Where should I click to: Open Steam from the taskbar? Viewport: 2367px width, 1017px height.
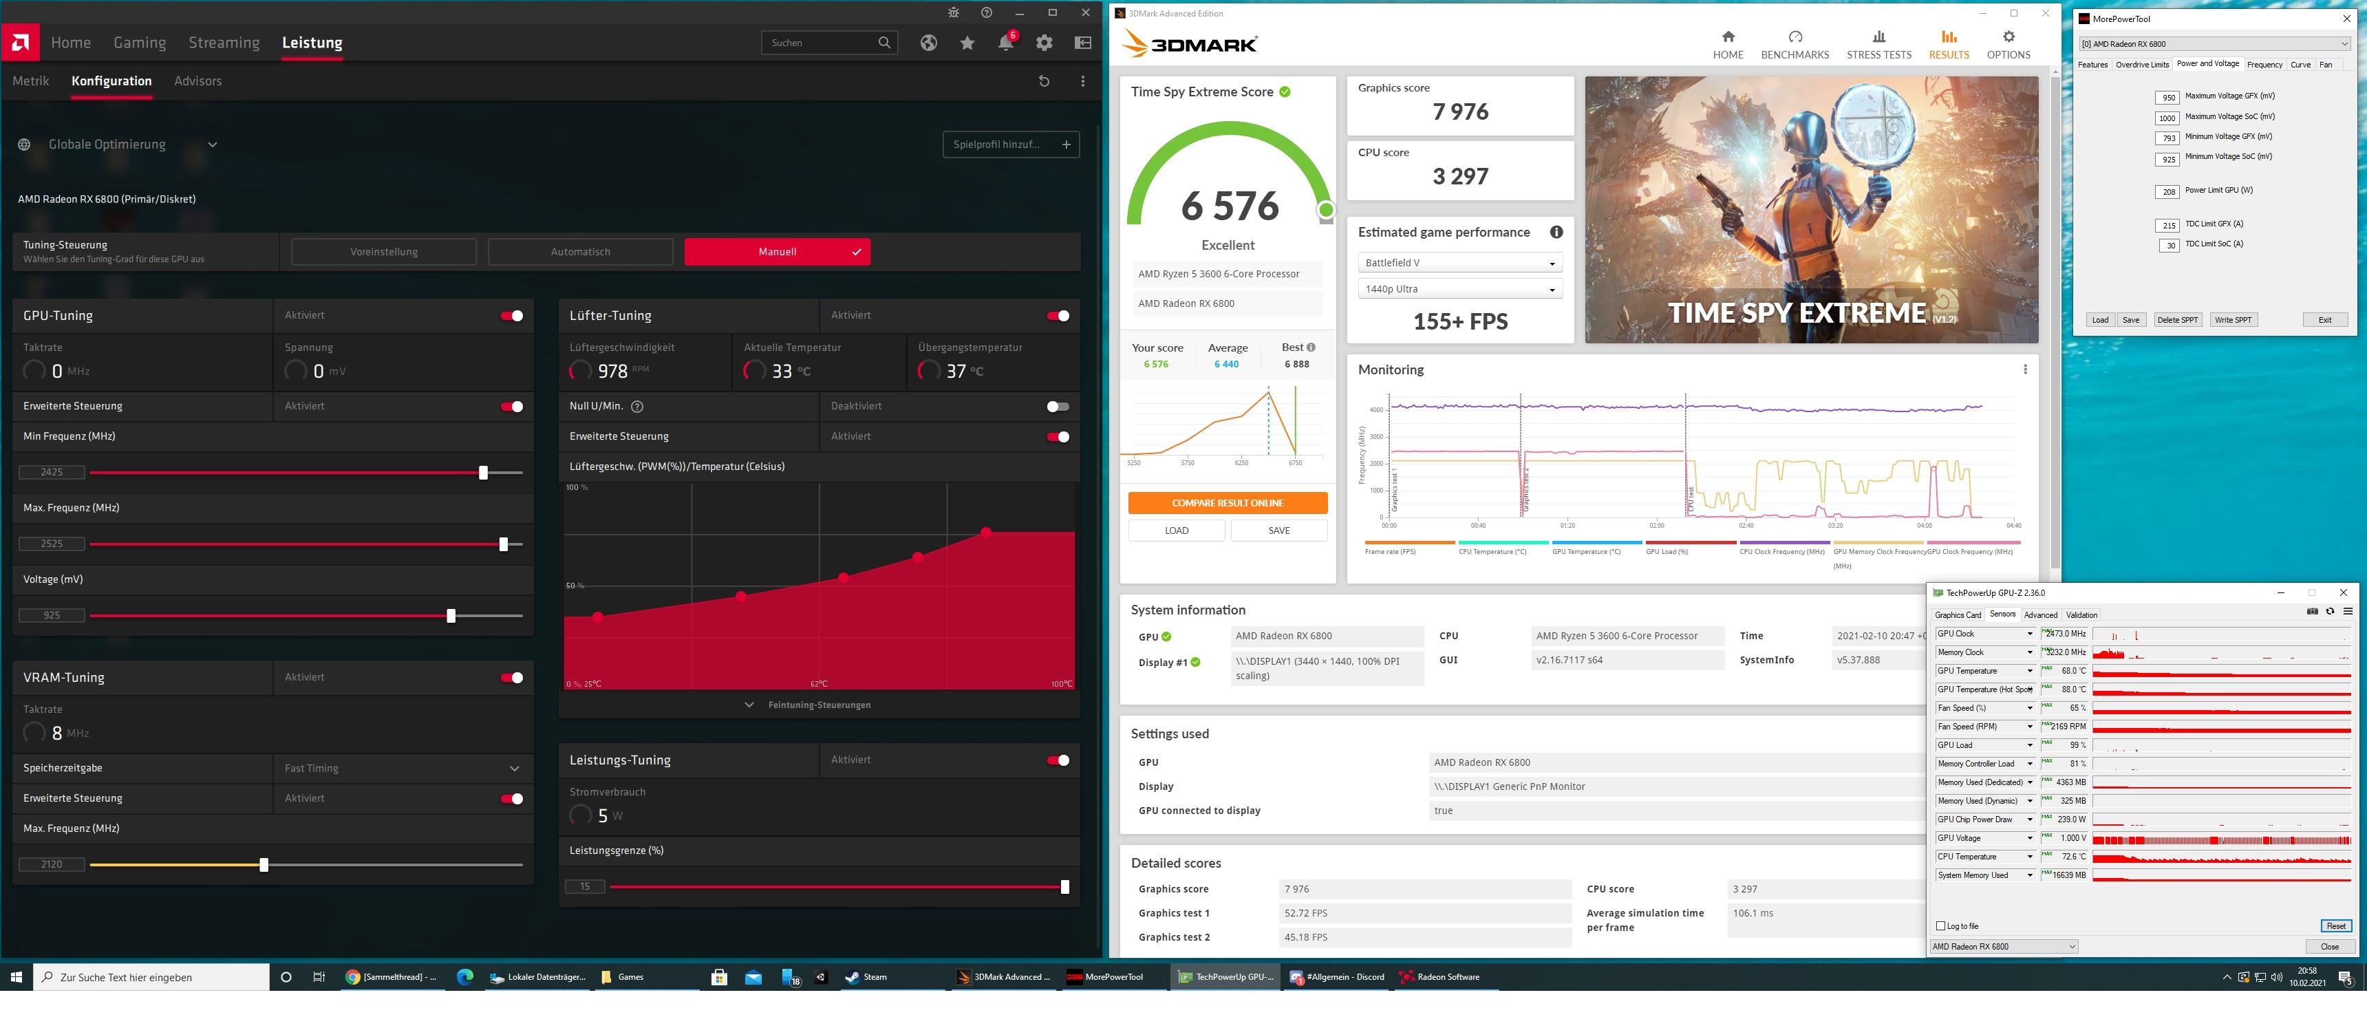coord(866,976)
